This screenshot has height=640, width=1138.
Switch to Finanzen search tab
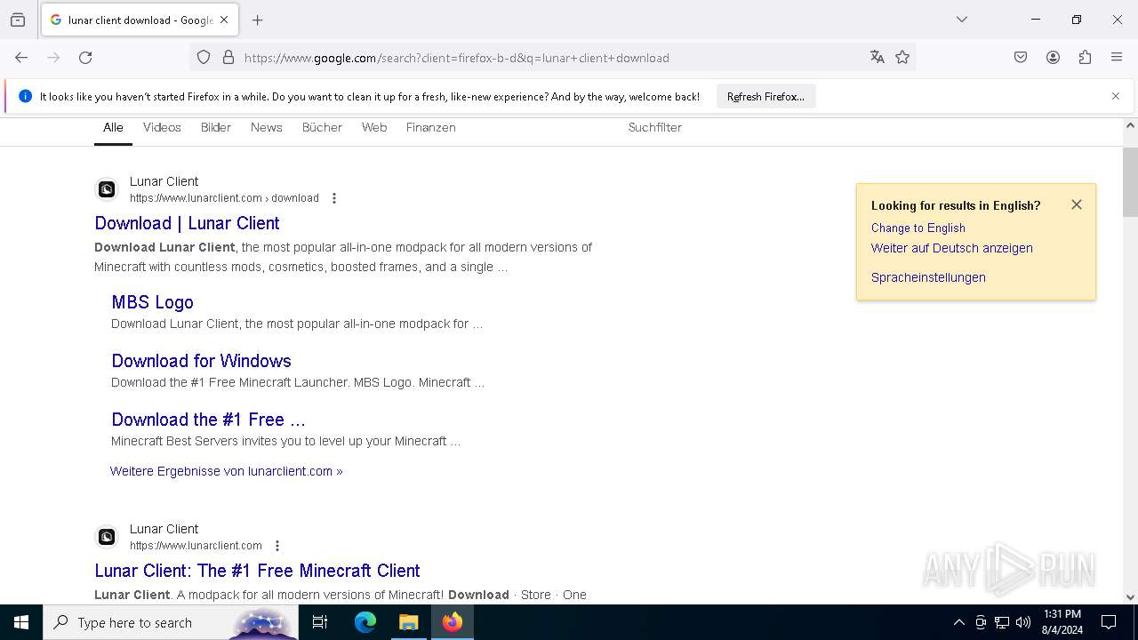click(431, 128)
